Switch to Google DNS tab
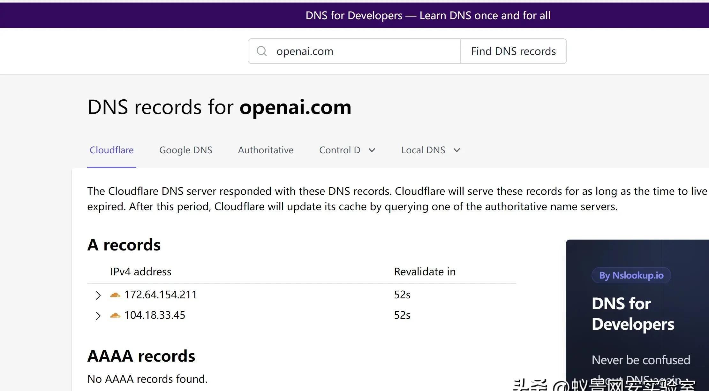 186,150
